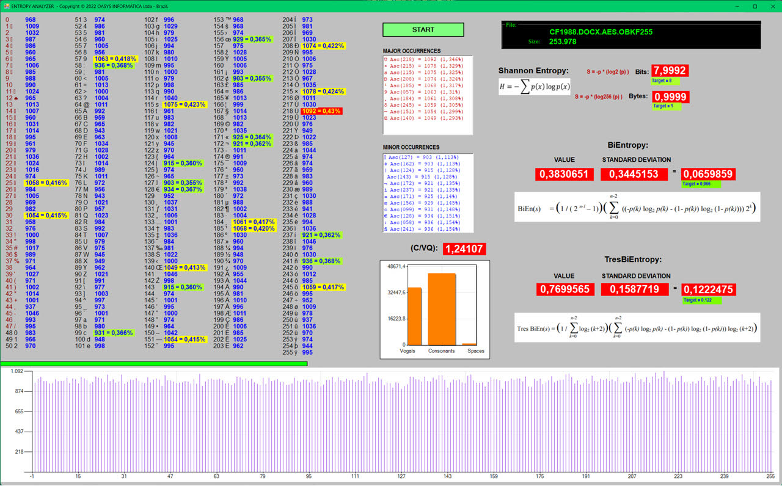Click the file size value 253.978
The width and height of the screenshot is (782, 486).
click(x=563, y=42)
